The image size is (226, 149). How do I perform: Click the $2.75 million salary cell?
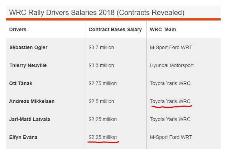point(103,83)
